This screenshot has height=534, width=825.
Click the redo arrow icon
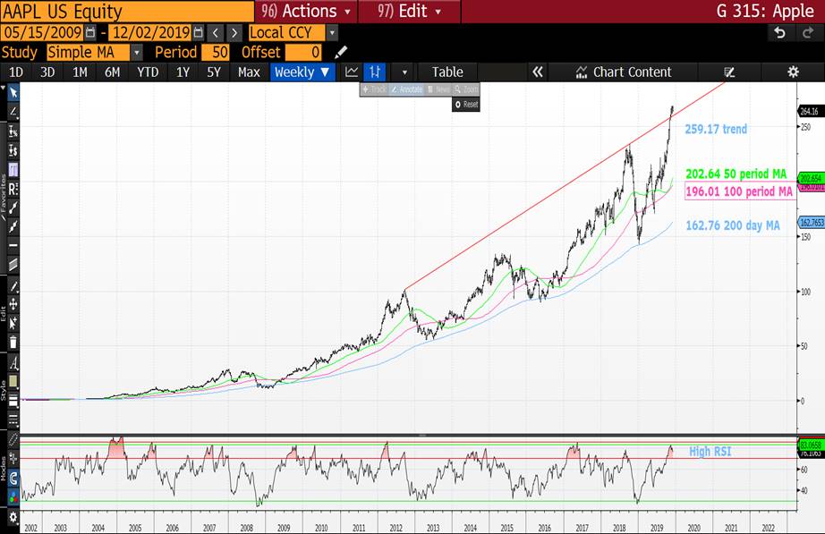[808, 33]
